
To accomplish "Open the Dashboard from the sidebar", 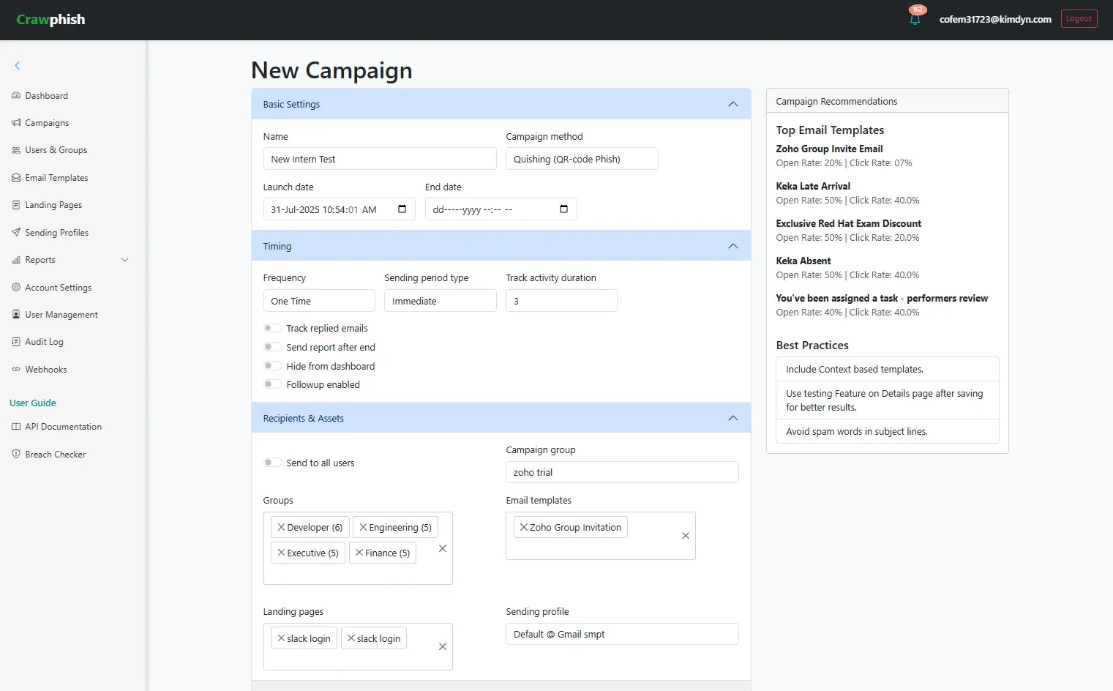I will click(x=45, y=95).
